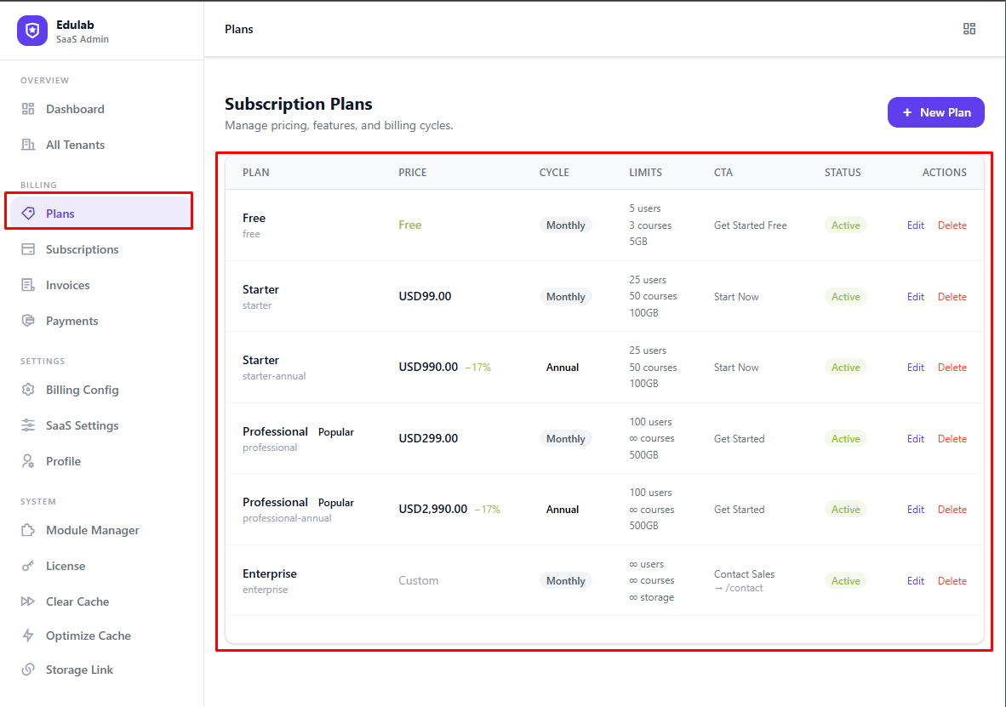This screenshot has width=1006, height=707.
Task: Click the Invoices document icon
Action: click(28, 285)
